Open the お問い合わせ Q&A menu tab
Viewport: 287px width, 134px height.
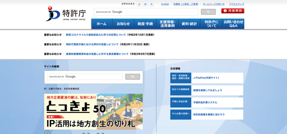point(234,24)
